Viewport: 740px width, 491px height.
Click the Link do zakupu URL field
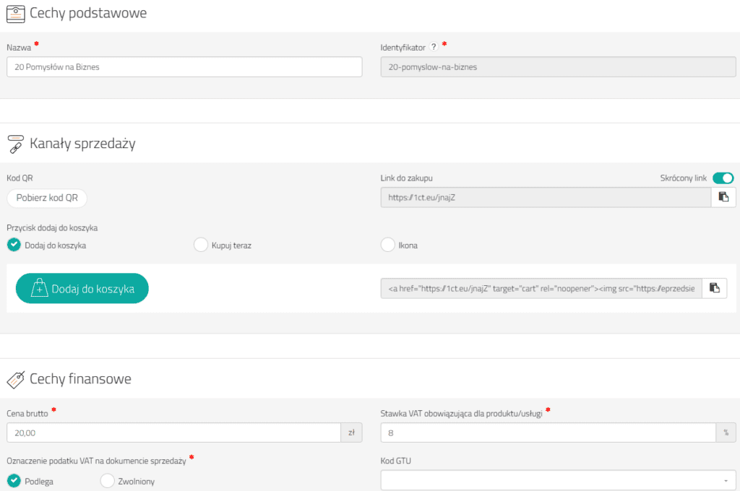(546, 197)
